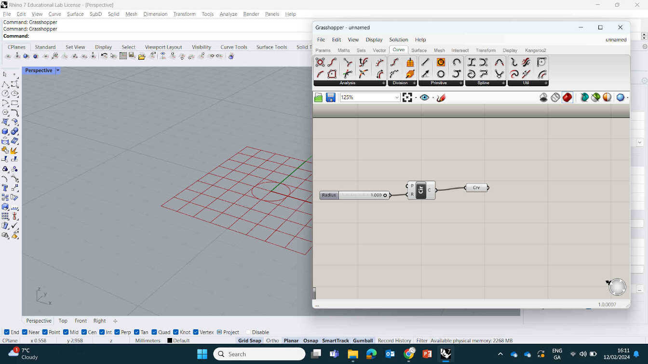Toggle Ortho in the status bar

click(x=272, y=340)
